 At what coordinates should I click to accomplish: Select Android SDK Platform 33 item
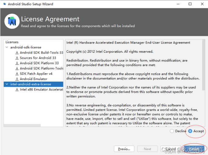[39, 63]
